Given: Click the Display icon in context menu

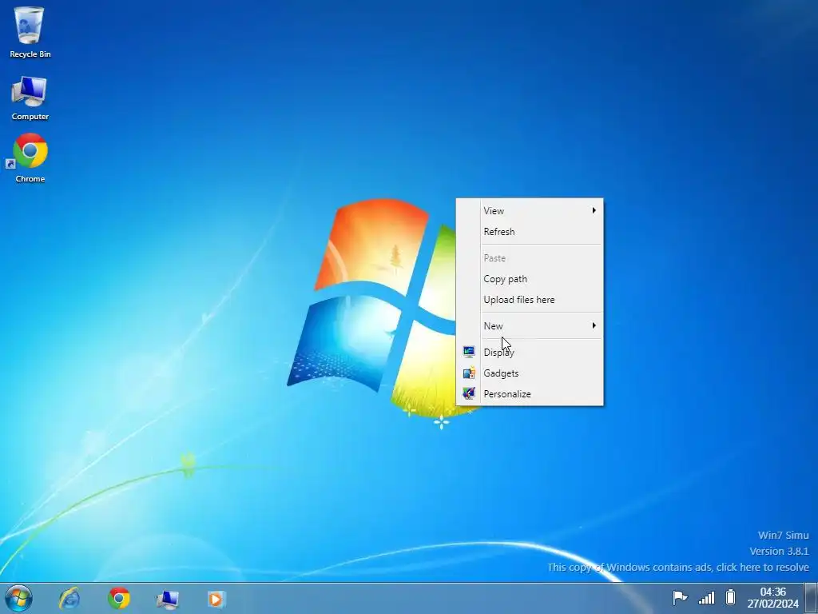Looking at the screenshot, I should click(469, 352).
